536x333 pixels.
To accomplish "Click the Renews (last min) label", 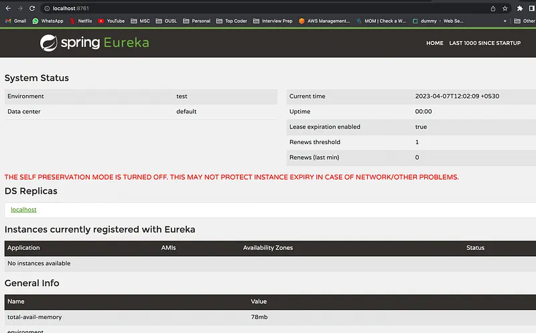I will coord(314,157).
